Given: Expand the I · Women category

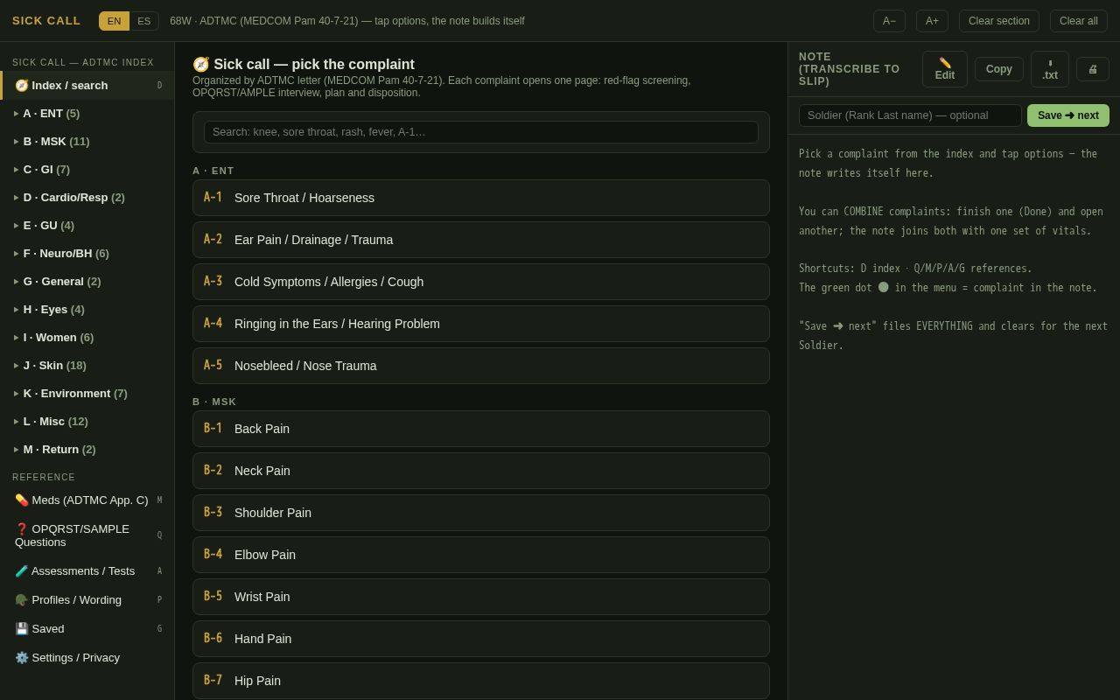Looking at the screenshot, I should coord(87,338).
